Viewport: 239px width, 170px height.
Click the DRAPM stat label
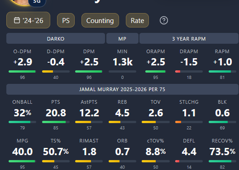click(x=189, y=51)
